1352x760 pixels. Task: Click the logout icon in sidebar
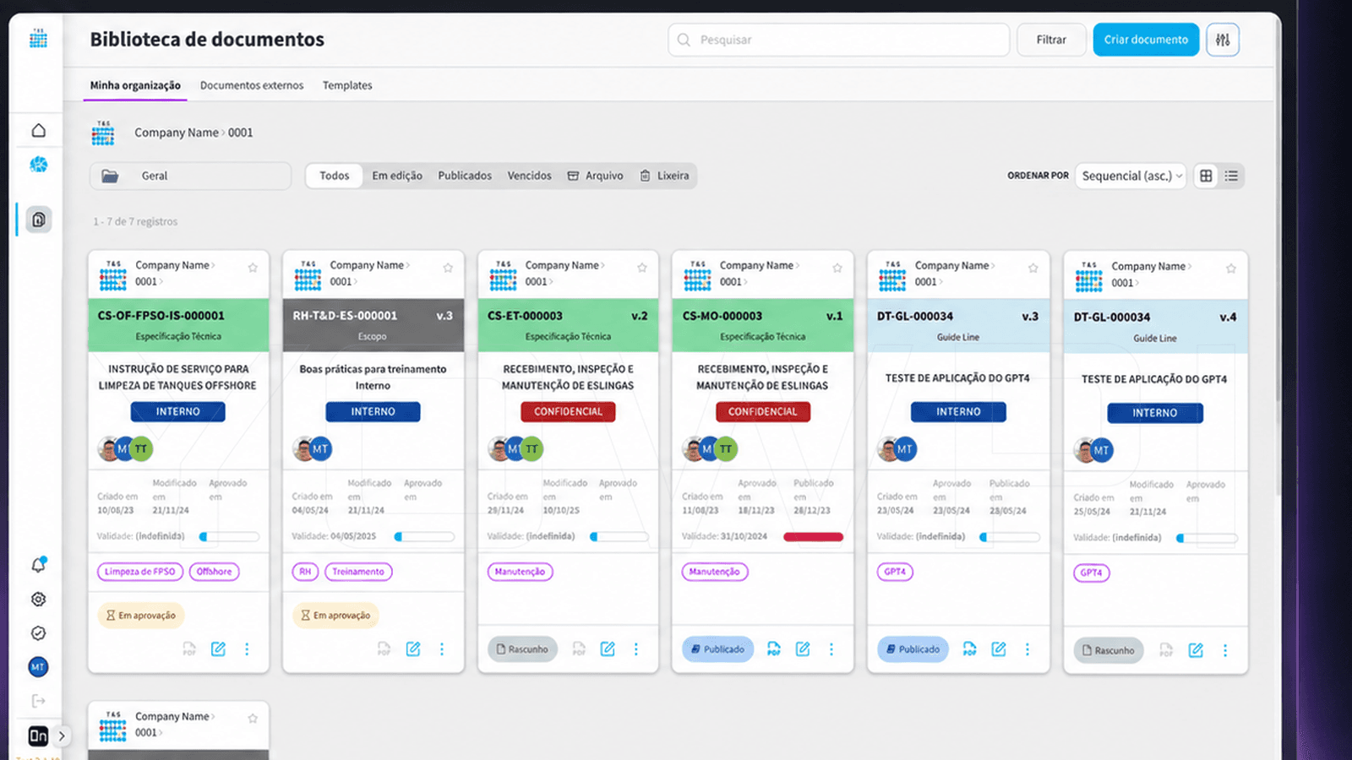pos(38,701)
